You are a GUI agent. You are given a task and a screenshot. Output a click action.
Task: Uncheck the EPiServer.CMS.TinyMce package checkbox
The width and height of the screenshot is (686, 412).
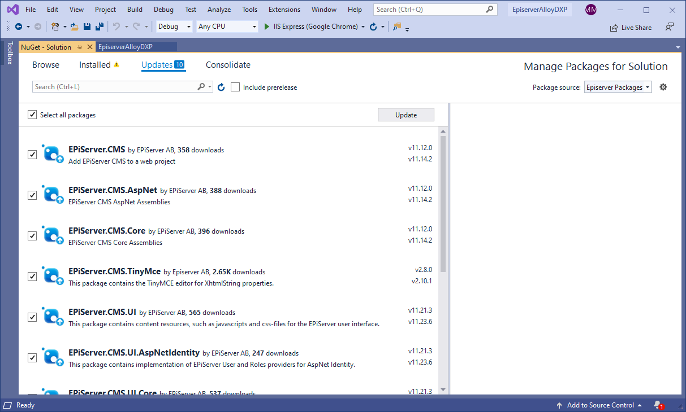click(x=32, y=277)
